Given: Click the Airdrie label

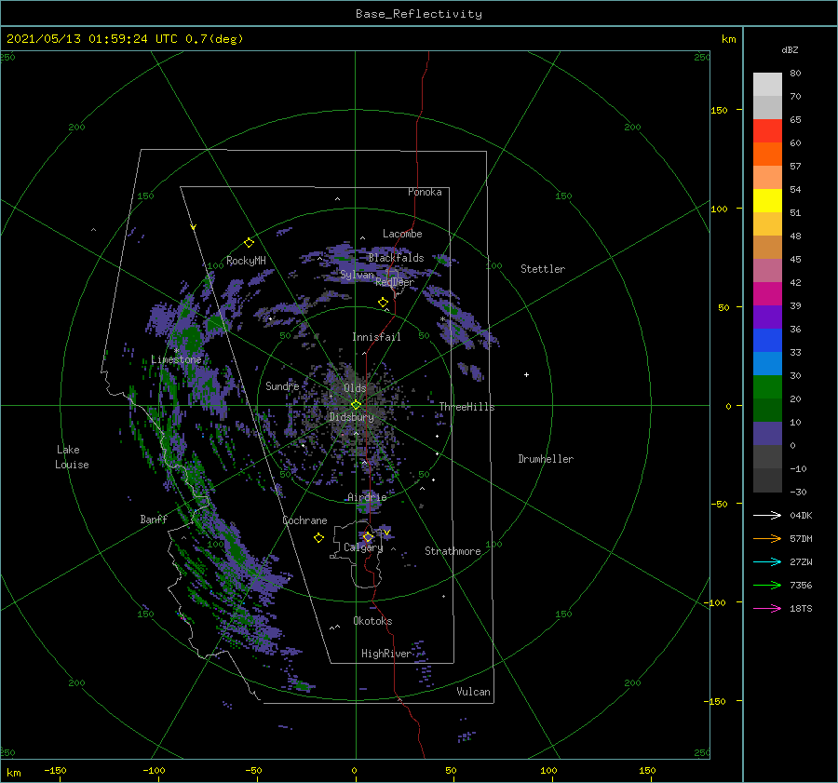Looking at the screenshot, I should click(x=367, y=497).
